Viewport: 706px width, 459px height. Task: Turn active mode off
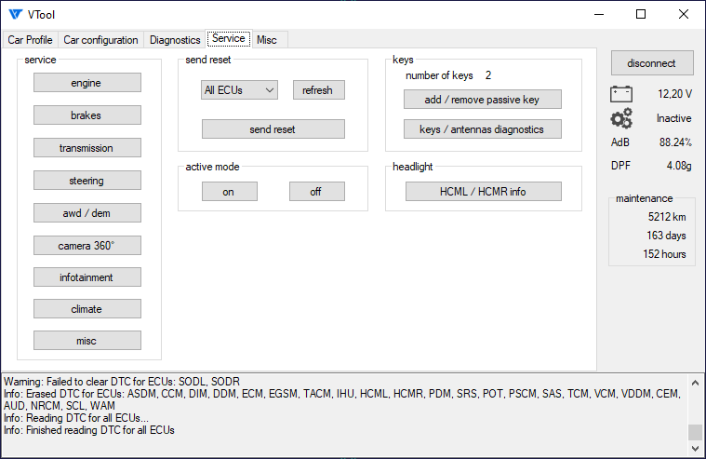(x=316, y=191)
